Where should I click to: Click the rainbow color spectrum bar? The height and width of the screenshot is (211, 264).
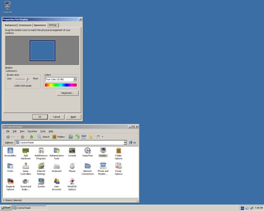point(61,85)
